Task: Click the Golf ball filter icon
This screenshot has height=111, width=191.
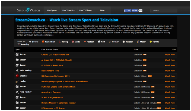Action: click(x=99, y=42)
